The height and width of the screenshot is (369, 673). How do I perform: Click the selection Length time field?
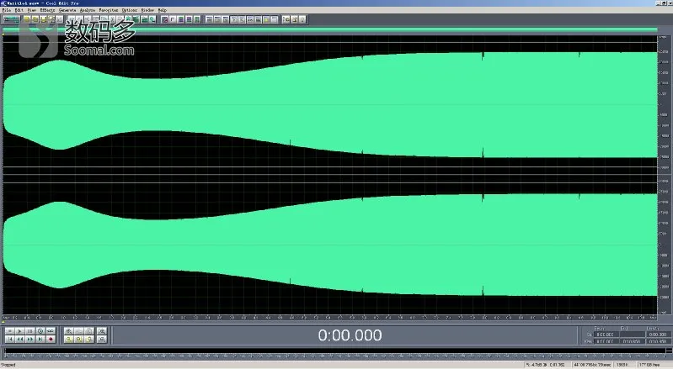(x=659, y=335)
